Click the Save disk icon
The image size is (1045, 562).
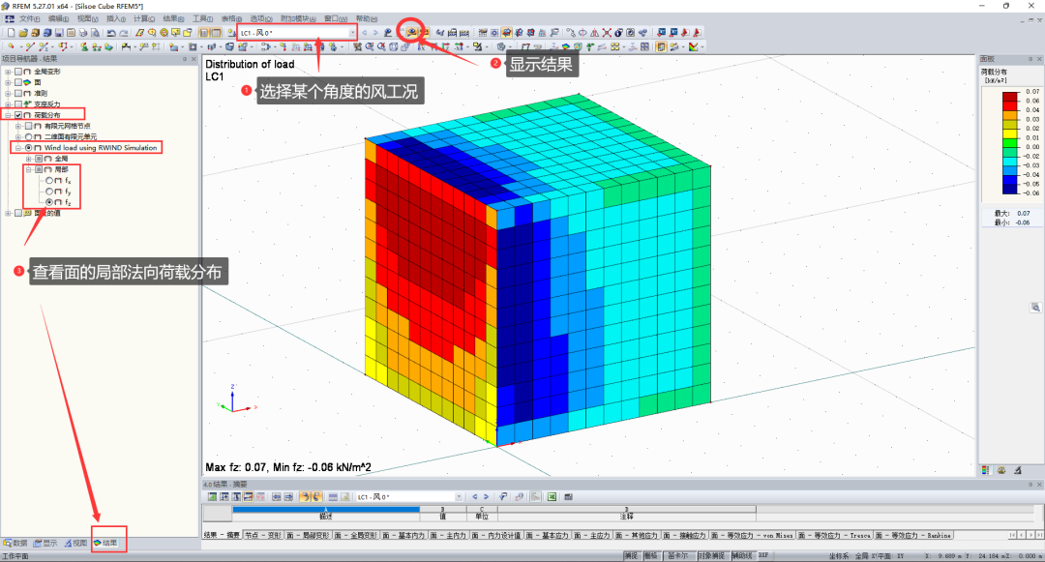point(59,33)
